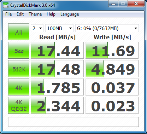This screenshot has width=147, height=134.
Task: Click the Seq read result 17.44
Action: click(57, 50)
